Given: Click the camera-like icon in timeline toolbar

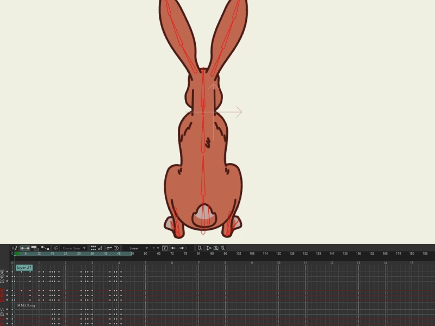Looking at the screenshot, I should tap(216, 248).
